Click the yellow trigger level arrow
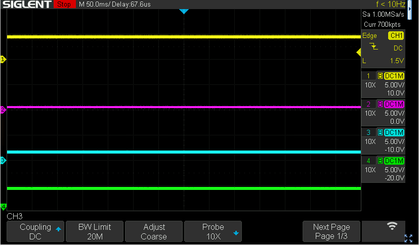 pyautogui.click(x=359, y=53)
